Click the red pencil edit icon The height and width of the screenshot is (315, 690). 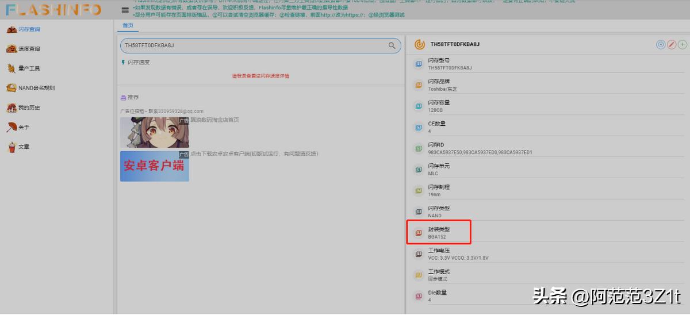coord(672,44)
